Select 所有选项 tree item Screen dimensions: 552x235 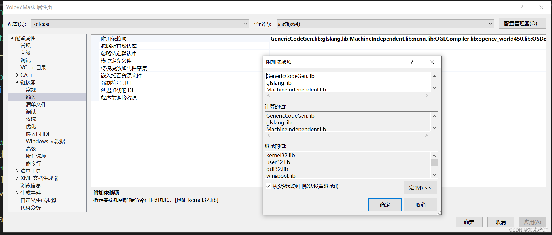[36, 156]
